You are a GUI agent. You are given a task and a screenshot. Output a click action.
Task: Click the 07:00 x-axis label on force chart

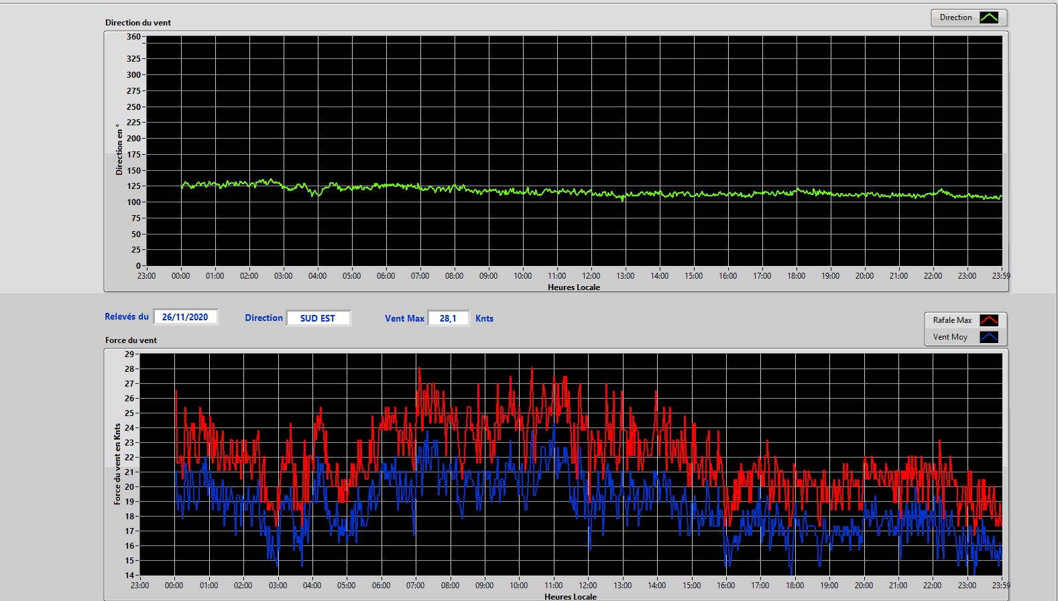point(415,585)
